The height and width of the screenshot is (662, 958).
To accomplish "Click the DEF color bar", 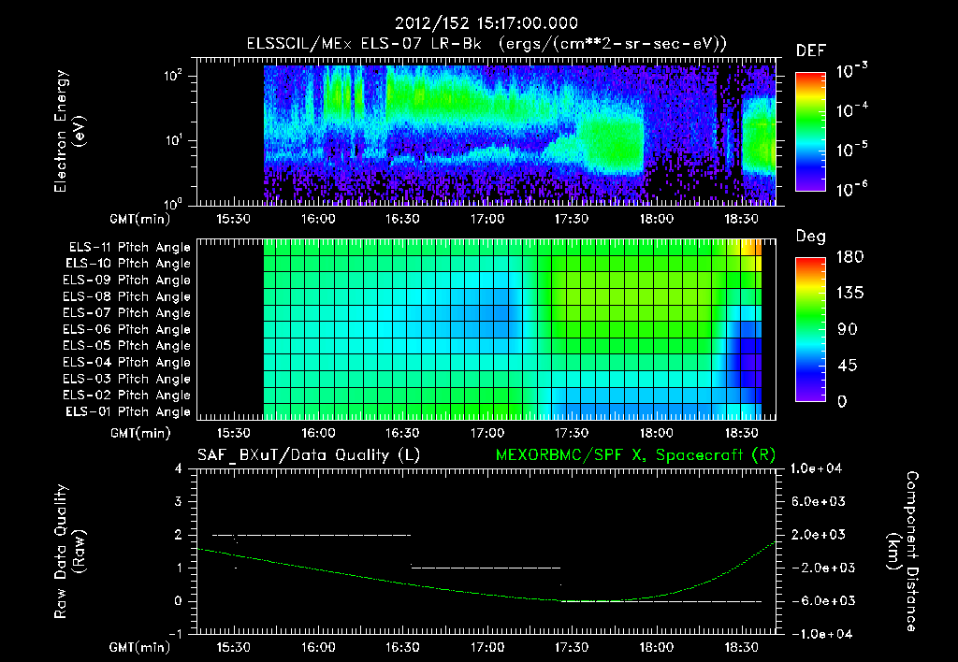I will coord(810,131).
